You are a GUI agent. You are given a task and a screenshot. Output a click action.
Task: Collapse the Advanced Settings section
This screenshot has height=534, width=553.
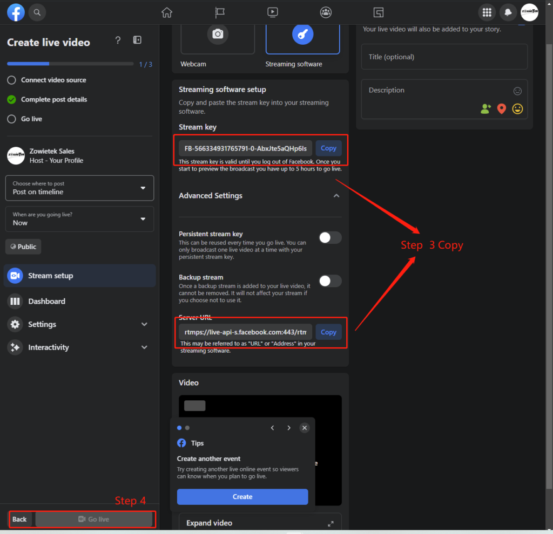coord(336,196)
